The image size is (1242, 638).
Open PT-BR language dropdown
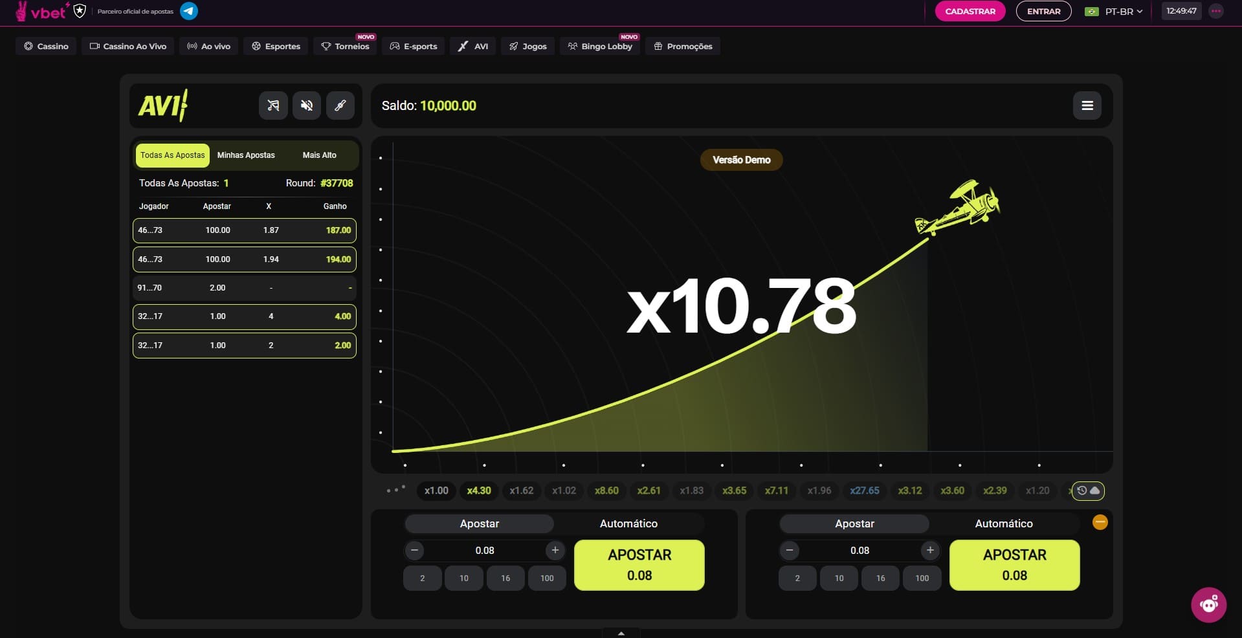[x=1113, y=11]
